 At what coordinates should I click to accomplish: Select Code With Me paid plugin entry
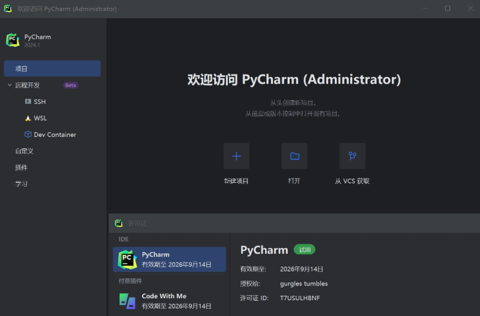pyautogui.click(x=169, y=301)
